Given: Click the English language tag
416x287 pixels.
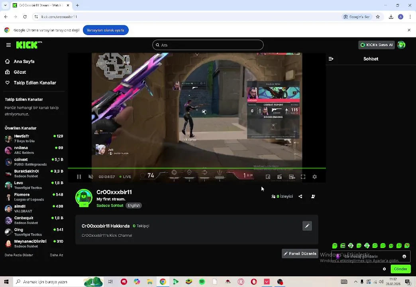Looking at the screenshot, I should coord(133,206).
